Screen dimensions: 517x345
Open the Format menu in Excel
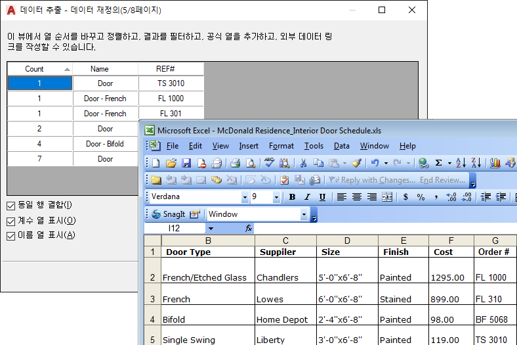click(x=281, y=146)
